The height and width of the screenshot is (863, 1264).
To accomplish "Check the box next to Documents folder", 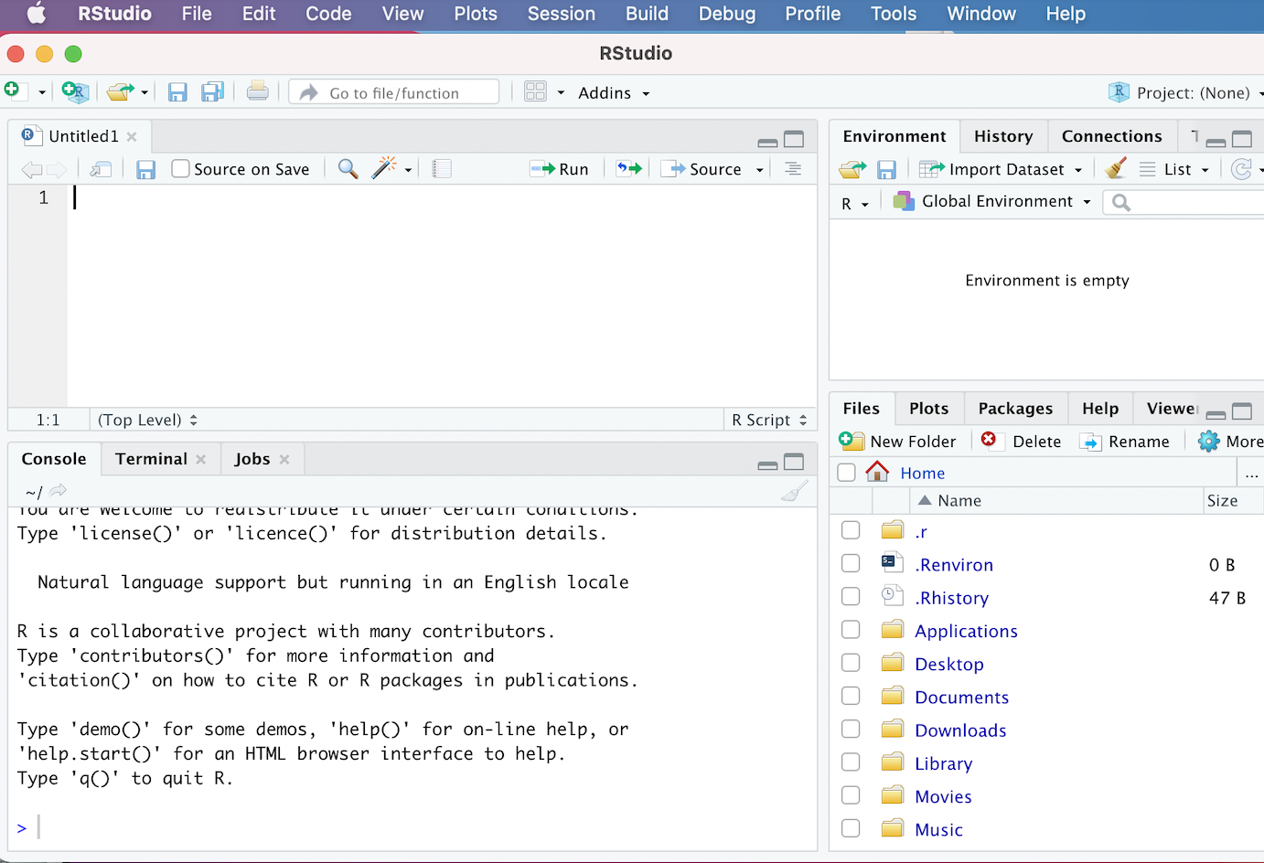I will (x=851, y=697).
